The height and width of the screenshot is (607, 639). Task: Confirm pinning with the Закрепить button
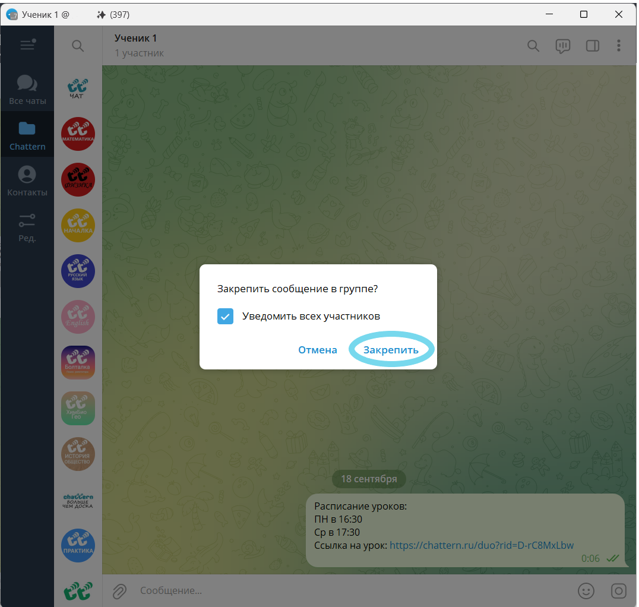point(391,350)
